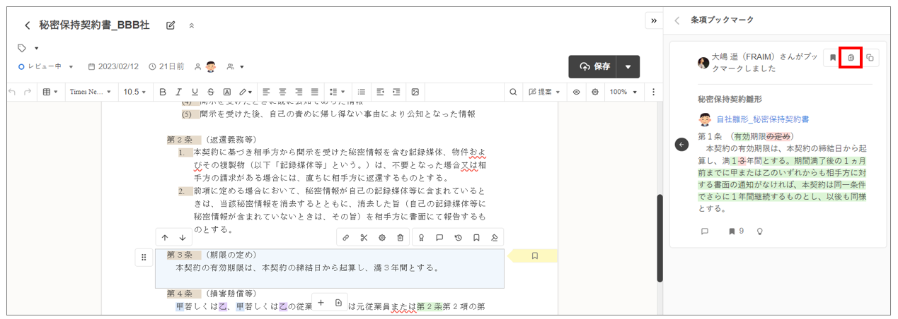
Task: Toggle the eye visibility icon in the toolbar
Action: [577, 92]
